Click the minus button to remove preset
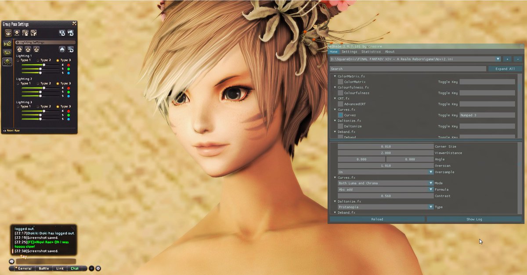 point(518,59)
